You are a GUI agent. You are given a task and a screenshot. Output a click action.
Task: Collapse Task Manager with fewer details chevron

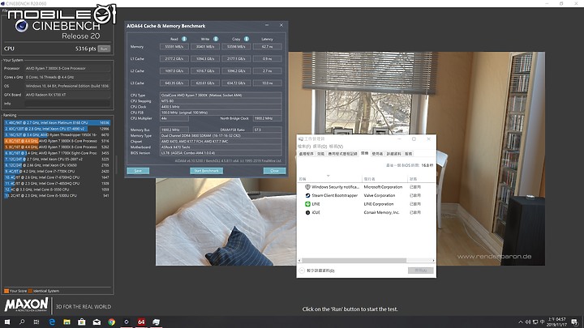click(x=302, y=270)
